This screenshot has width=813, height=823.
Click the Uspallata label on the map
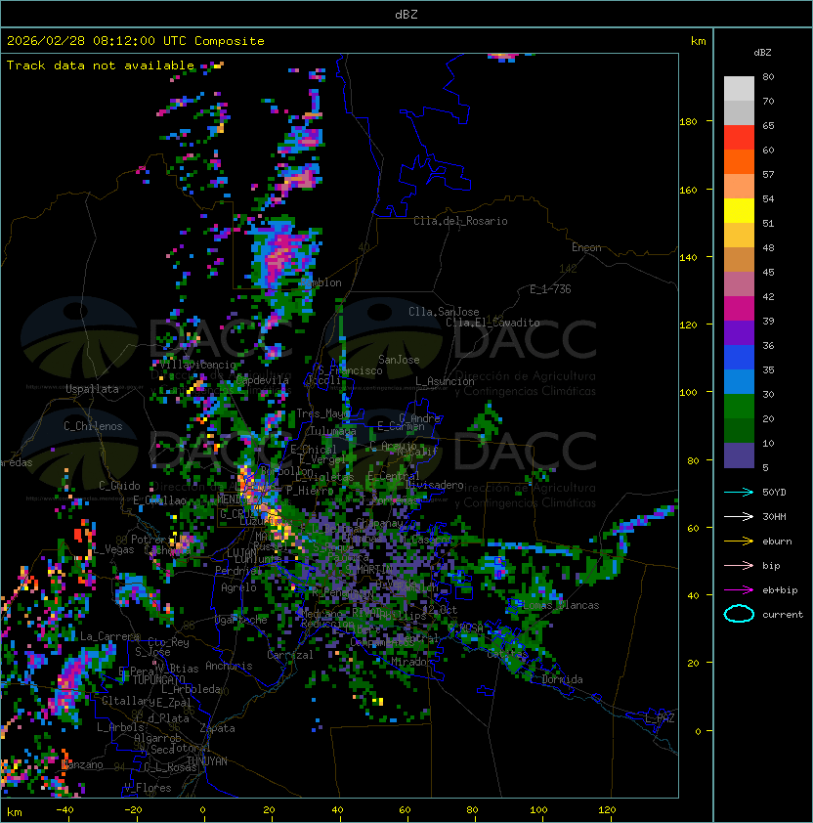92,389
